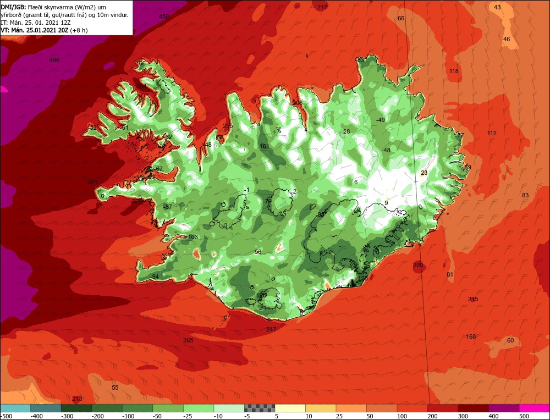Click the '56' value in south-central Iceland
Viewport: 550px width, 420px height.
pos(258,252)
